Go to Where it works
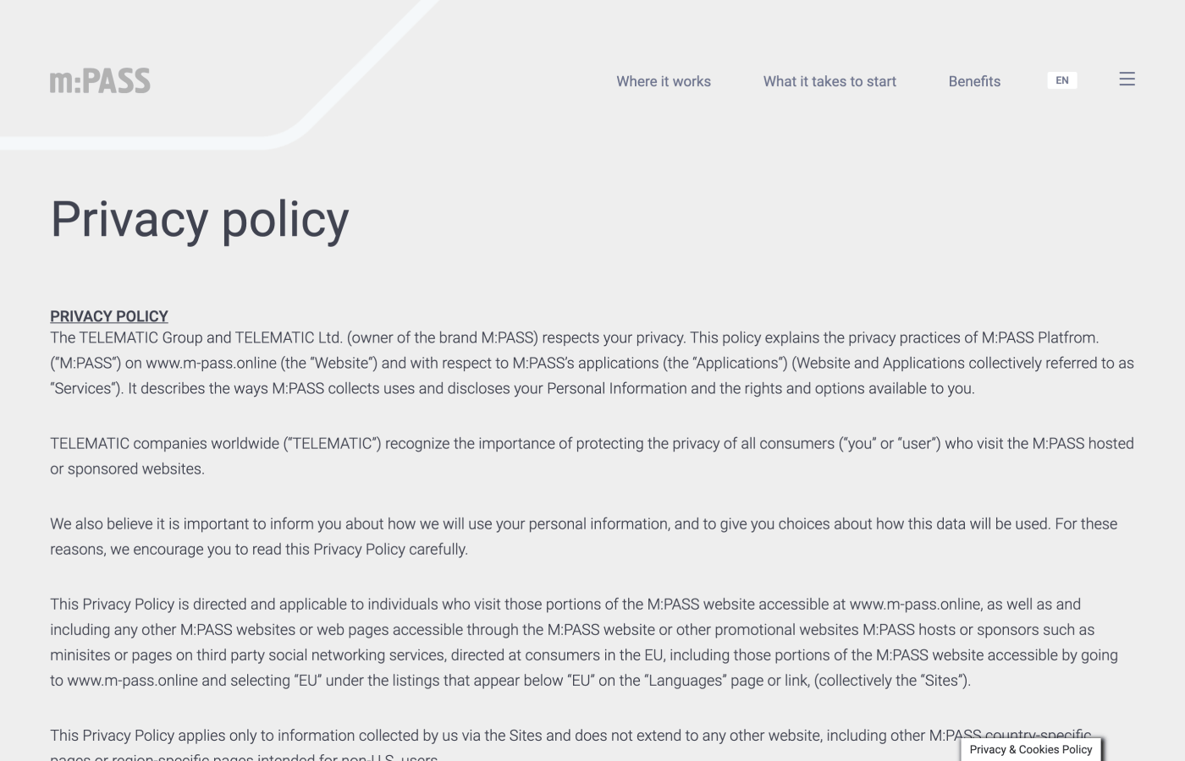 (x=664, y=81)
